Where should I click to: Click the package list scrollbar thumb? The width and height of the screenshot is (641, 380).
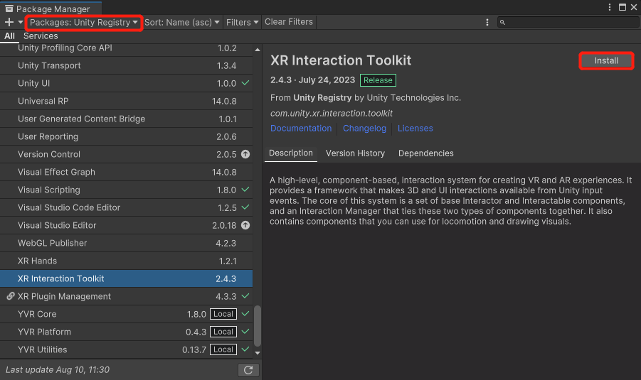tap(257, 326)
